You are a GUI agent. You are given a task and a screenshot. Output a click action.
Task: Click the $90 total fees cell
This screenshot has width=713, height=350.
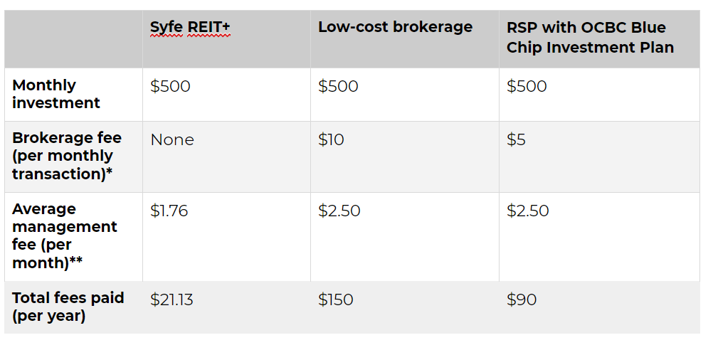point(599,307)
